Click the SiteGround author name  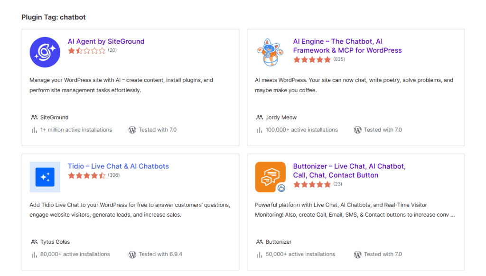pos(54,117)
